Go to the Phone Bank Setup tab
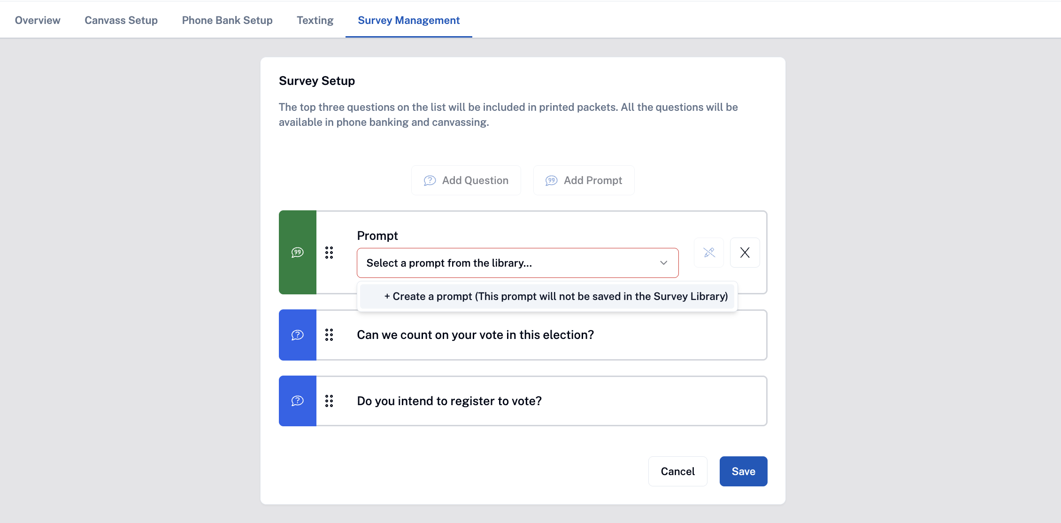Viewport: 1061px width, 523px height. tap(227, 20)
